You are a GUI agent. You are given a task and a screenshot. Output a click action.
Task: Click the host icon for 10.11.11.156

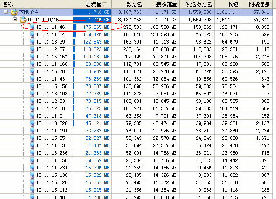pos(32,160)
